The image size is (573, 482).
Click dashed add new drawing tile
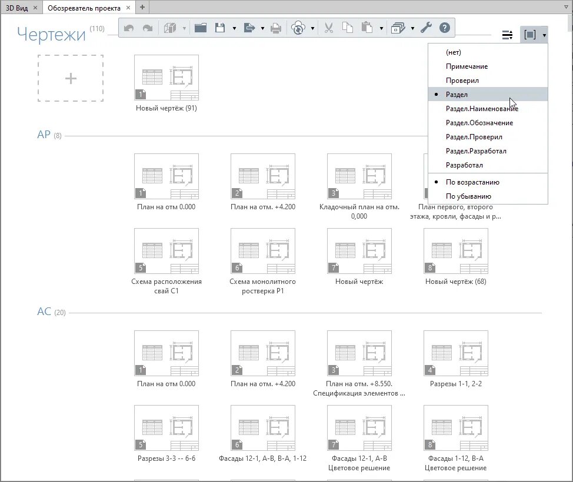click(71, 78)
